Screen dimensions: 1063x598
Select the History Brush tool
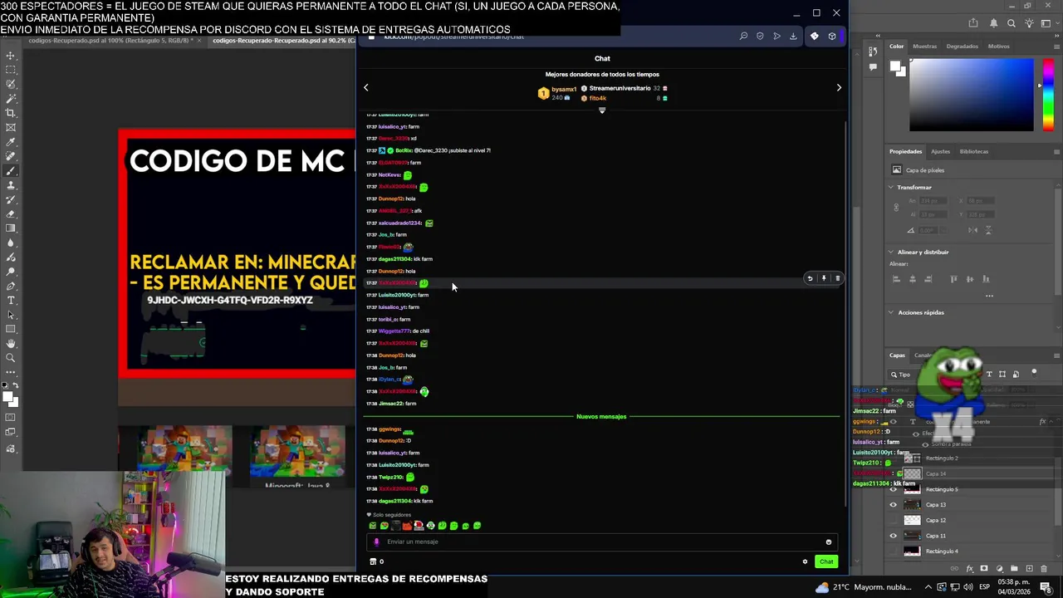tap(11, 199)
